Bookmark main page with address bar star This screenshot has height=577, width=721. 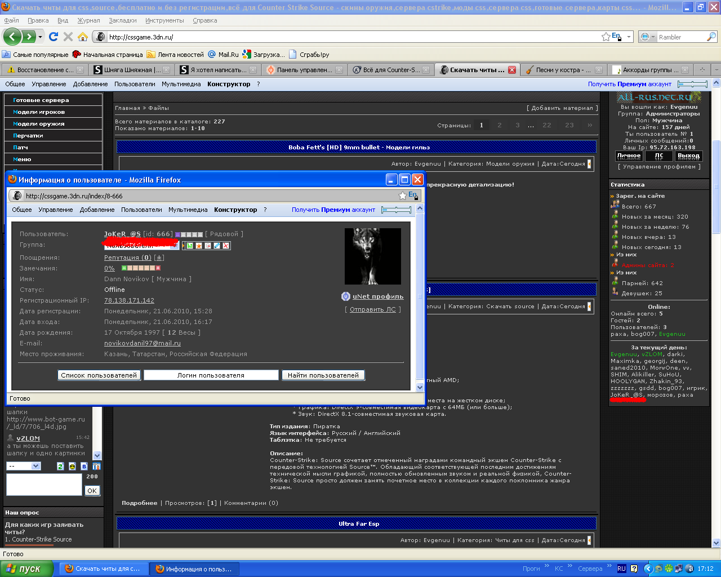point(606,37)
